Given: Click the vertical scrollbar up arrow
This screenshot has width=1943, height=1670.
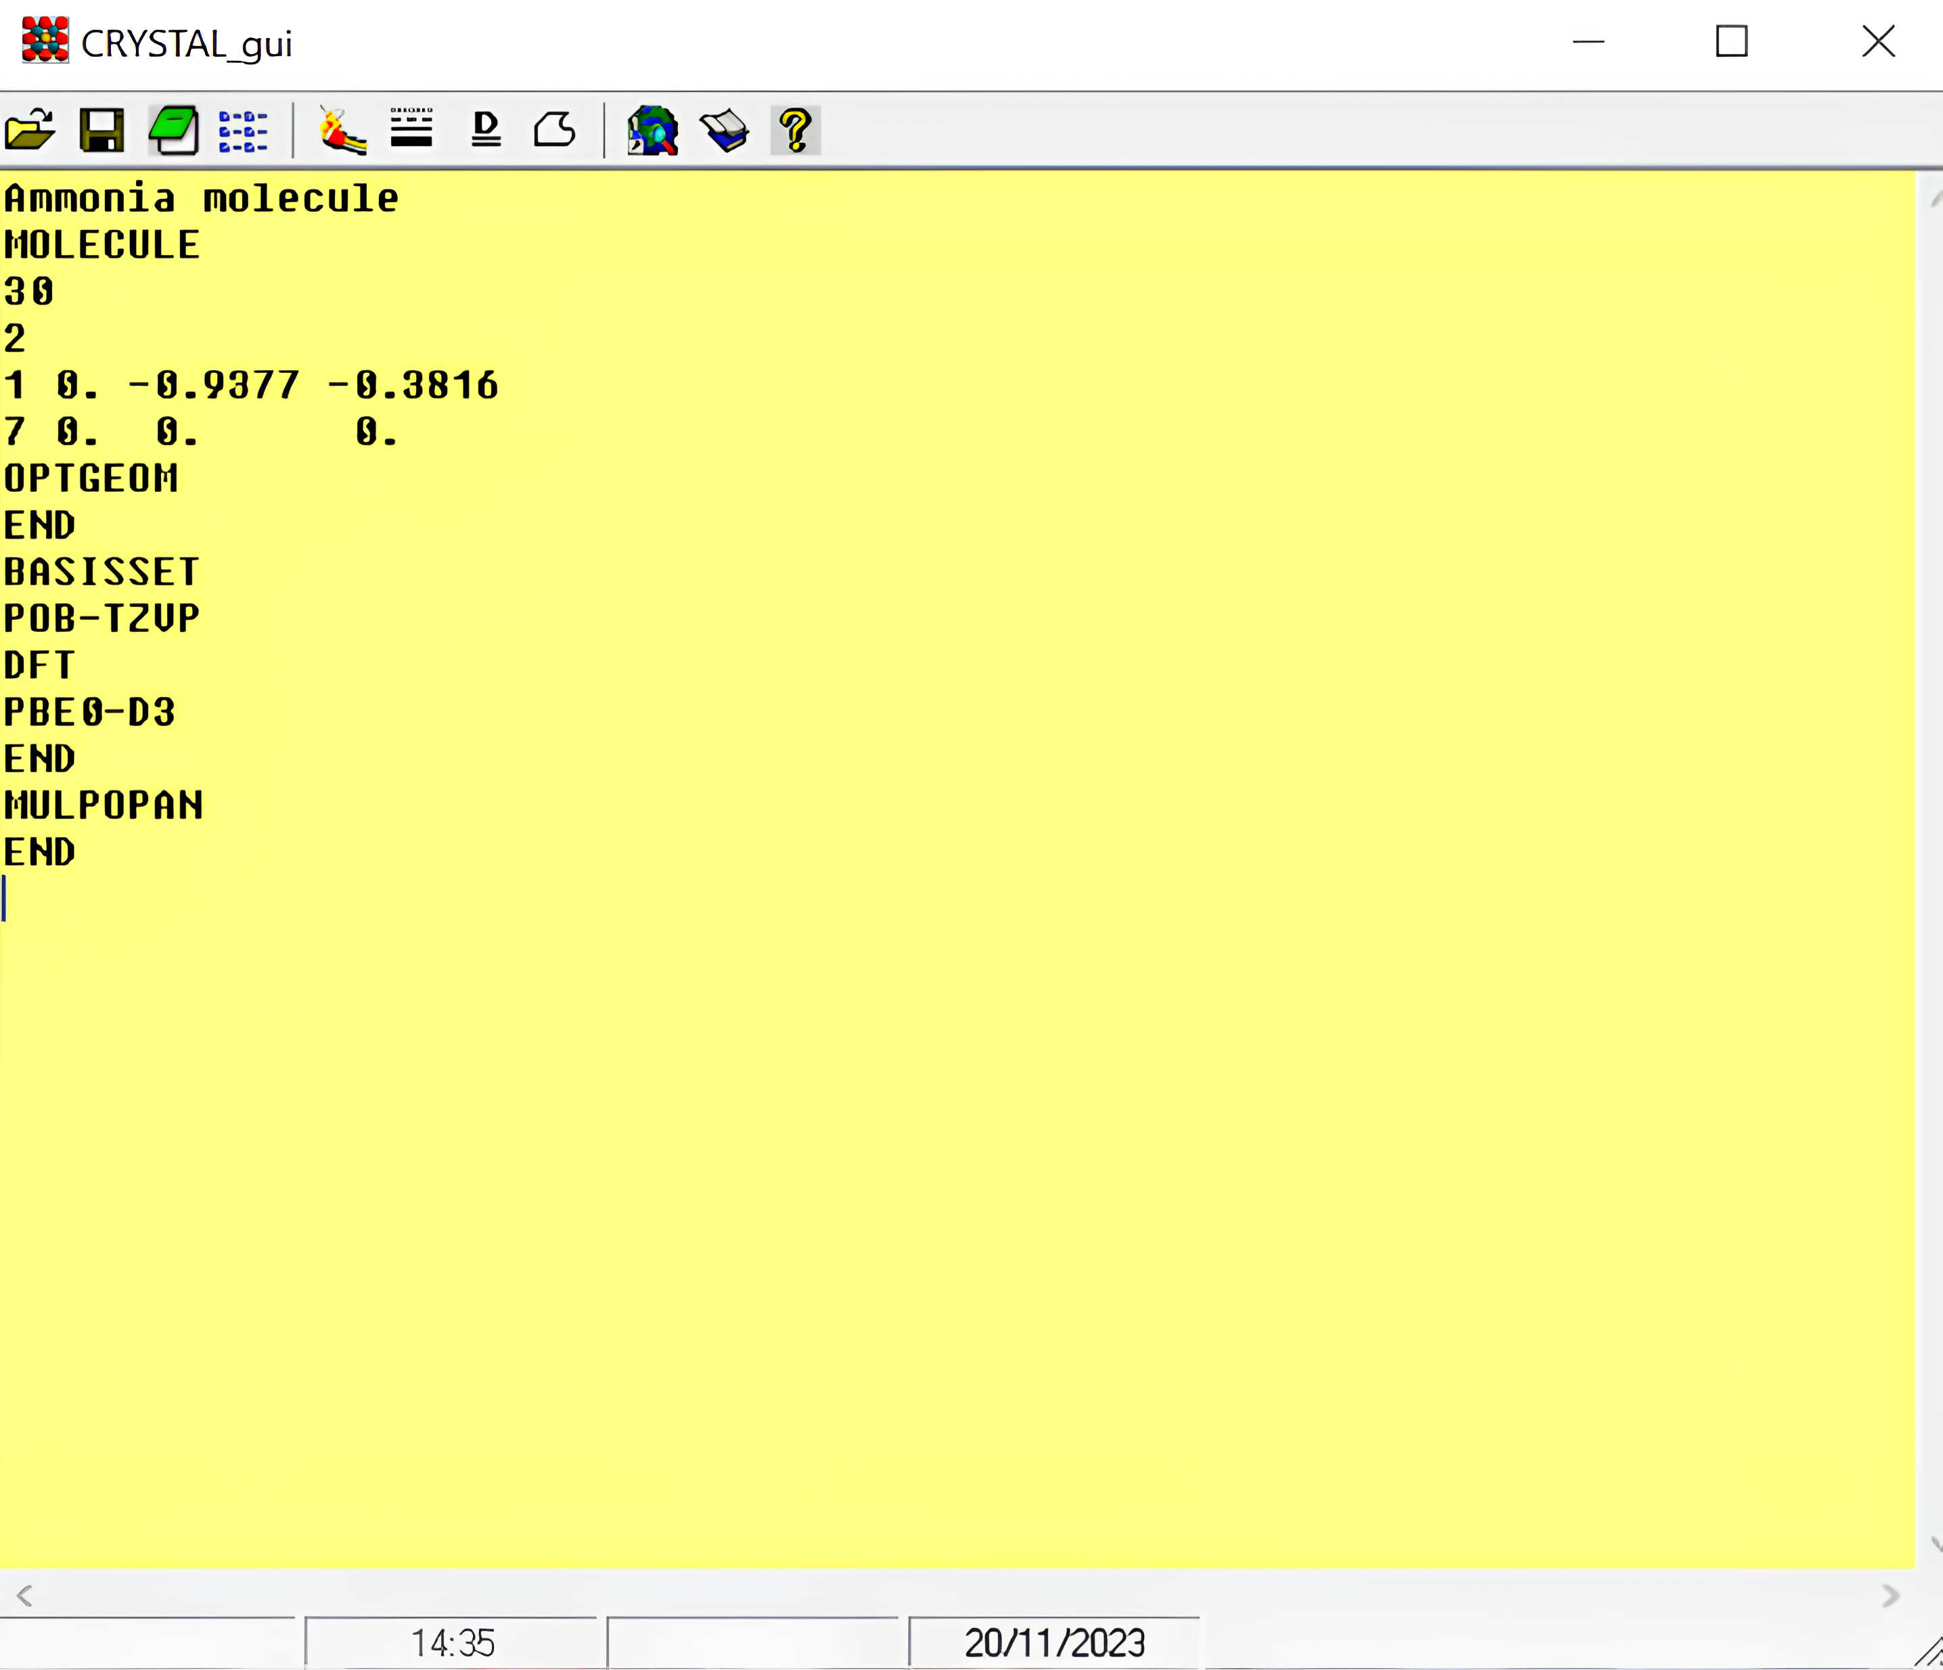Looking at the screenshot, I should tap(1936, 199).
